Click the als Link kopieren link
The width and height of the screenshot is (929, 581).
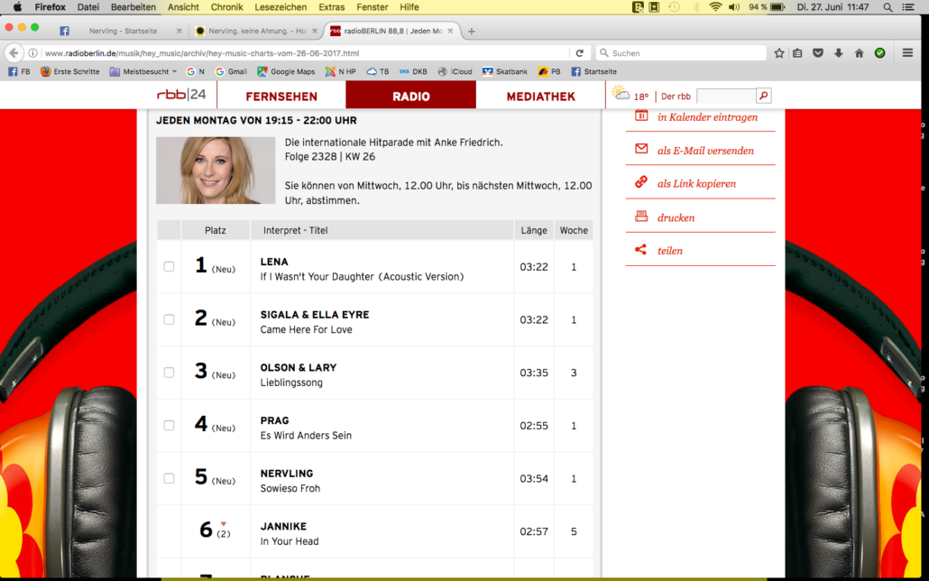pos(696,184)
